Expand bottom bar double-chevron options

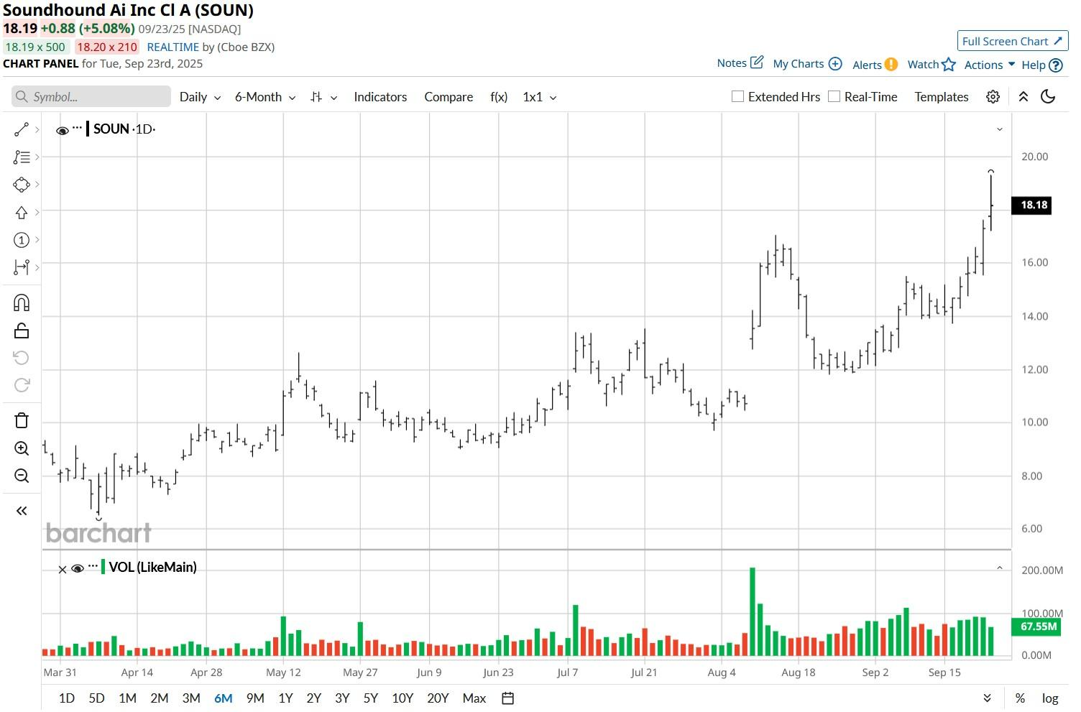pyautogui.click(x=987, y=698)
